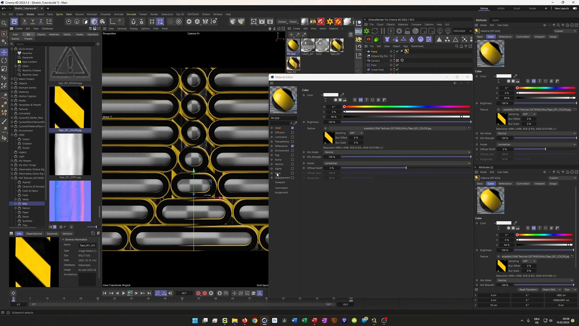Click the Octane restart render icon
The image size is (579, 326).
coord(375,31)
